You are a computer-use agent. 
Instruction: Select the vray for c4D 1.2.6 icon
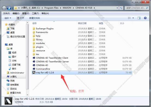34,73
